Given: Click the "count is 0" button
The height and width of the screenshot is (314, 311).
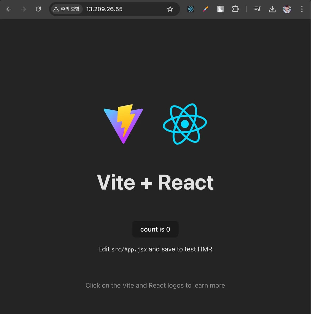Looking at the screenshot, I should tap(155, 229).
